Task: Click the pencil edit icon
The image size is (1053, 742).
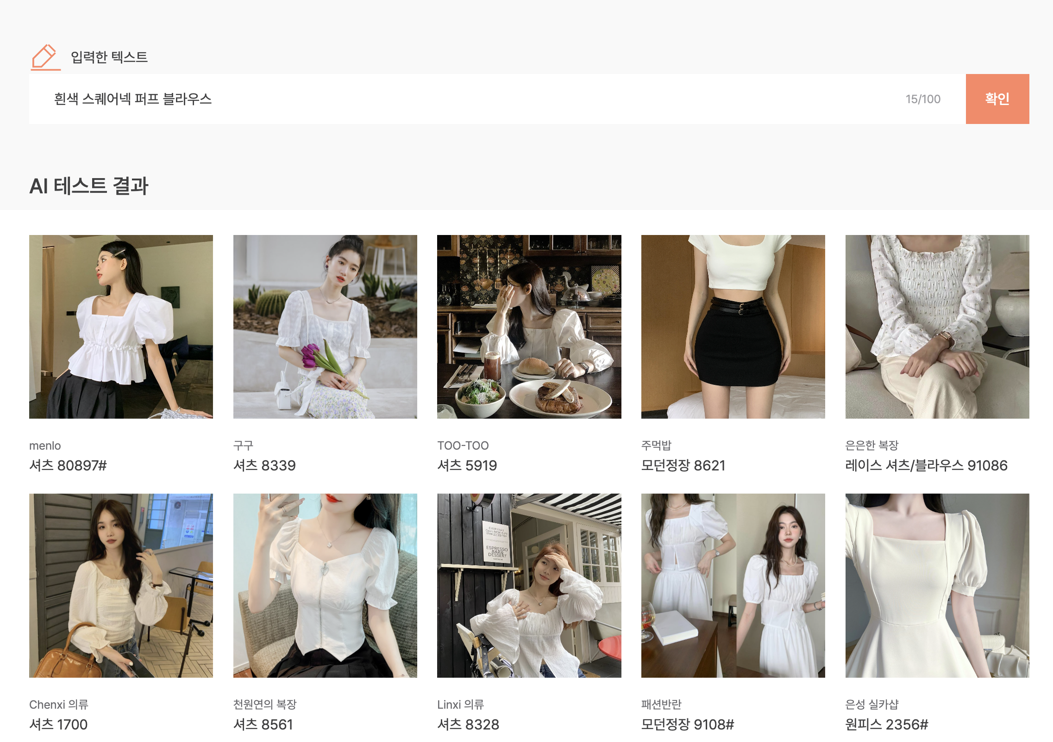Action: coord(45,57)
